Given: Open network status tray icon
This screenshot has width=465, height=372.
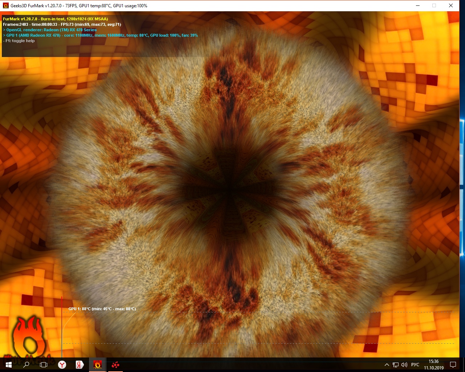Looking at the screenshot, I should point(396,365).
